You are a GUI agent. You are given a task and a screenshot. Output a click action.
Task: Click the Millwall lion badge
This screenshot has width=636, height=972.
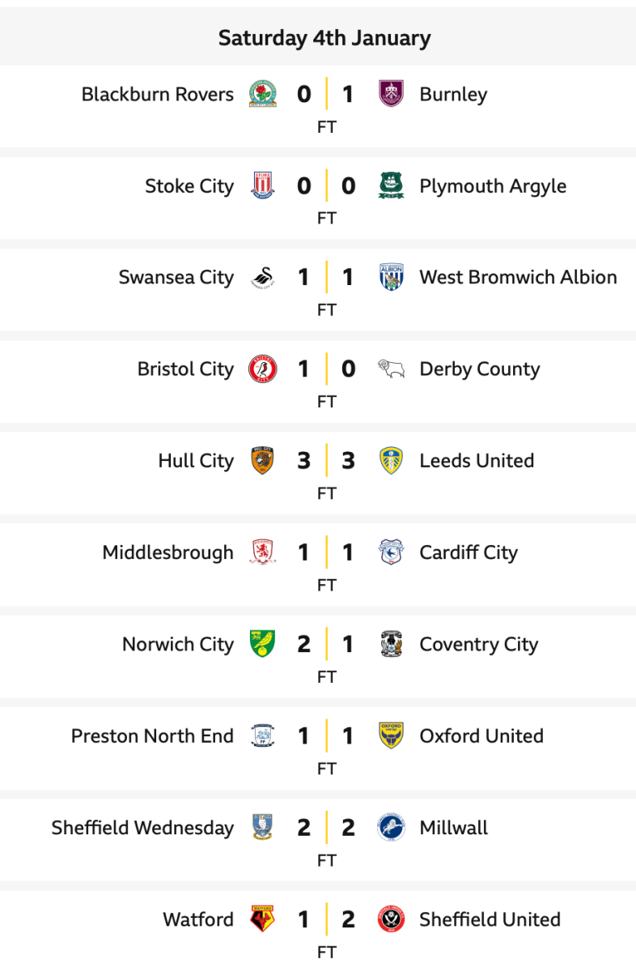[x=392, y=828]
